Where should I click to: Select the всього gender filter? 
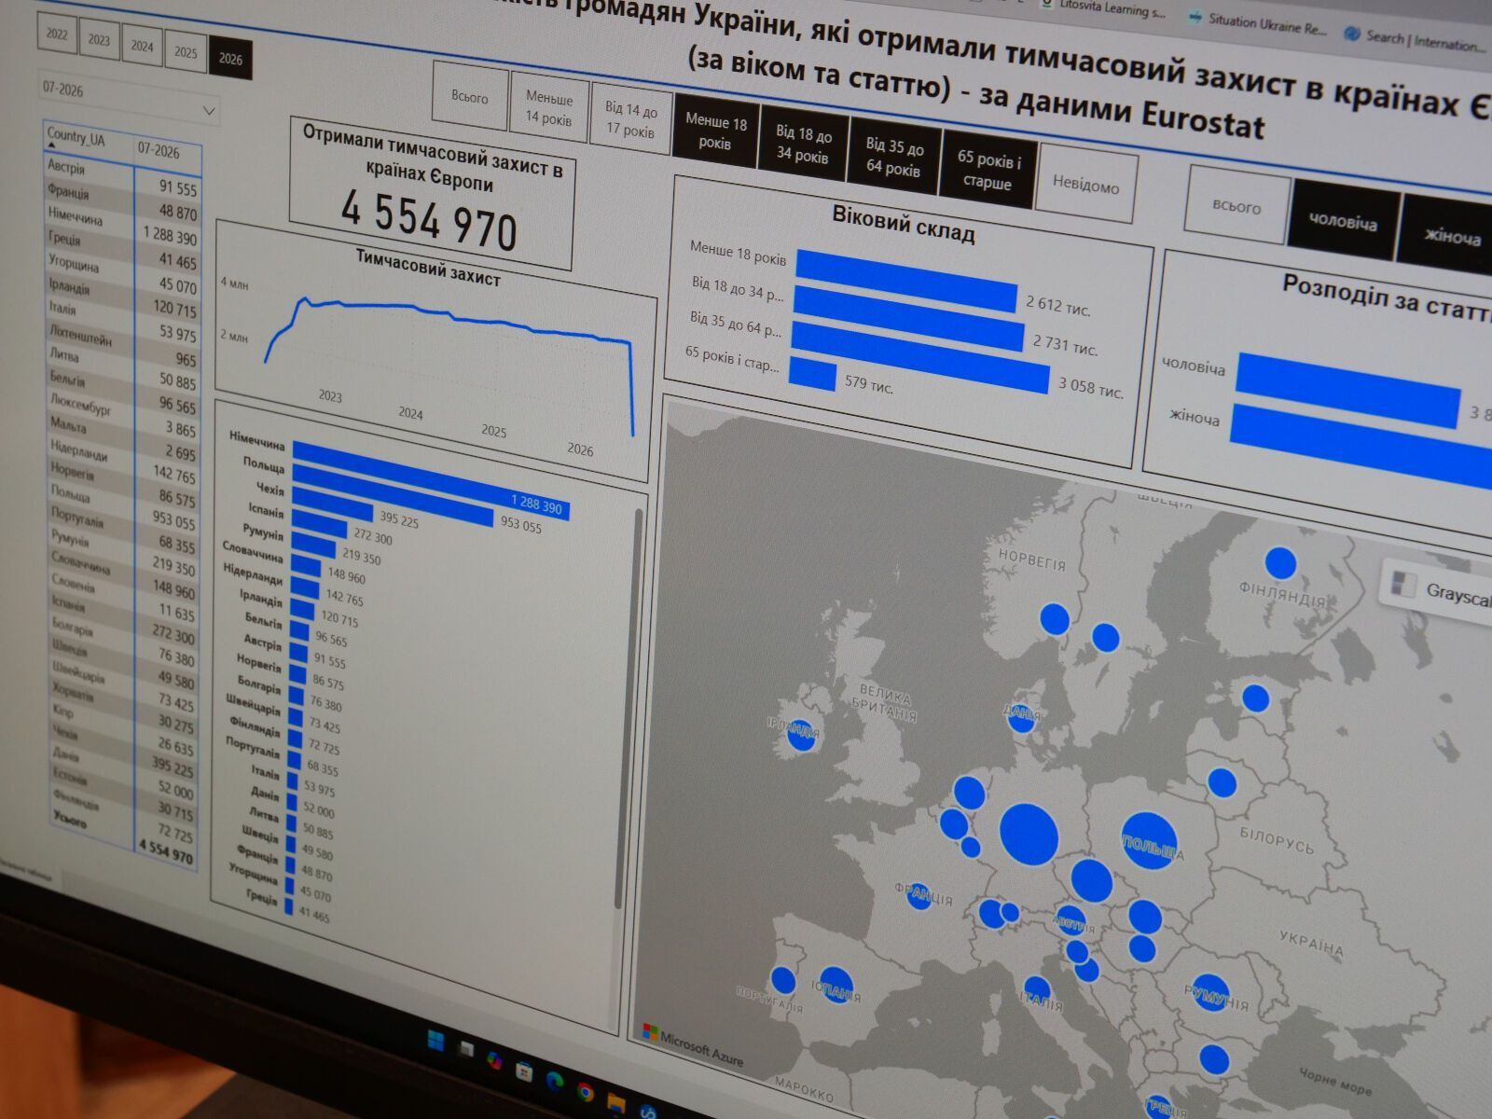(1237, 206)
